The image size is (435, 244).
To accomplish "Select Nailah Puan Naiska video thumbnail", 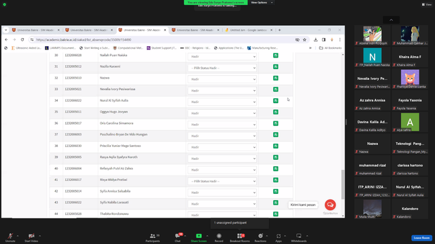I will pos(372,57).
